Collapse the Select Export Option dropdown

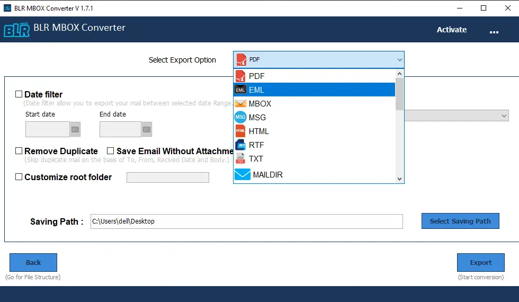[x=399, y=59]
